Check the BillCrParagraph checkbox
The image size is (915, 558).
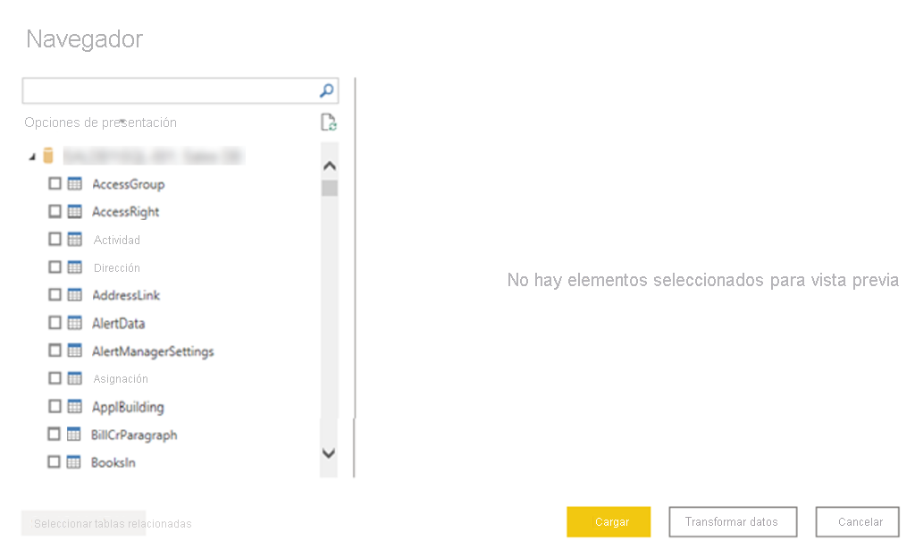click(54, 435)
